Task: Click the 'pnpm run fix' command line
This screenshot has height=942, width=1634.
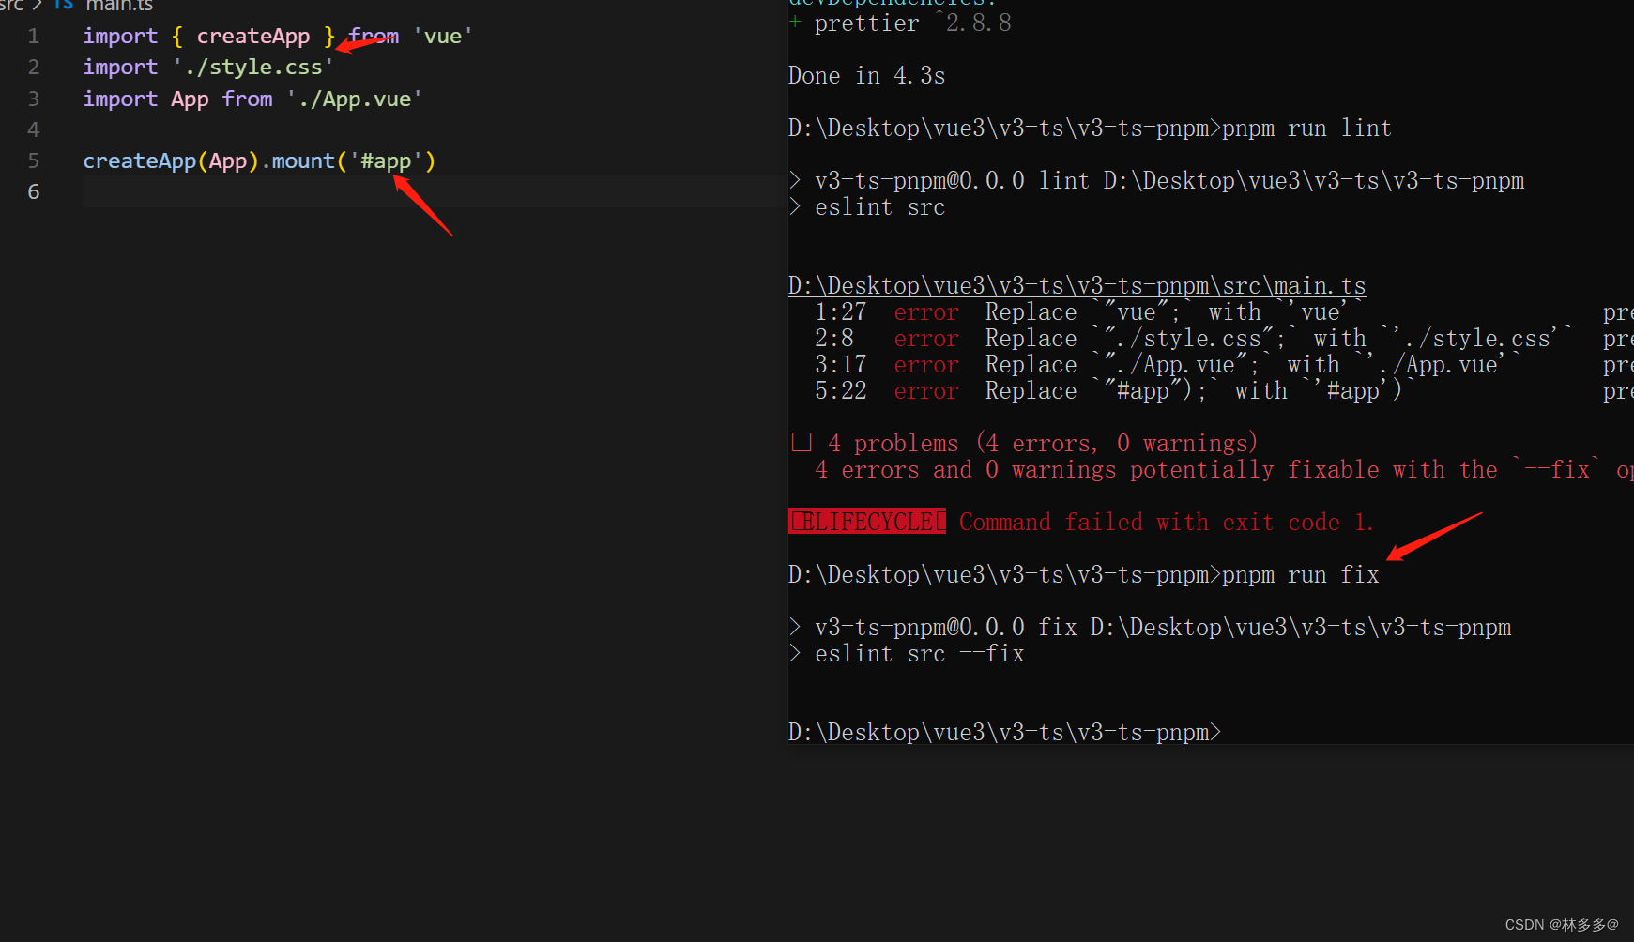Action: (x=1084, y=575)
